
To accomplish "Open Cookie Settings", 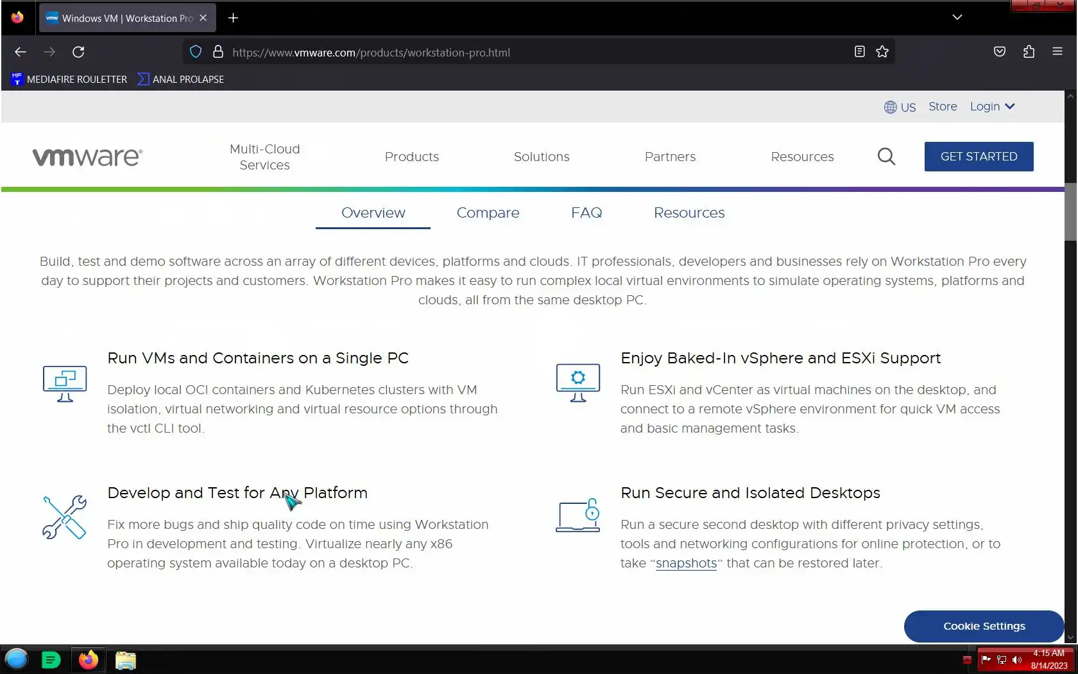I will (984, 626).
